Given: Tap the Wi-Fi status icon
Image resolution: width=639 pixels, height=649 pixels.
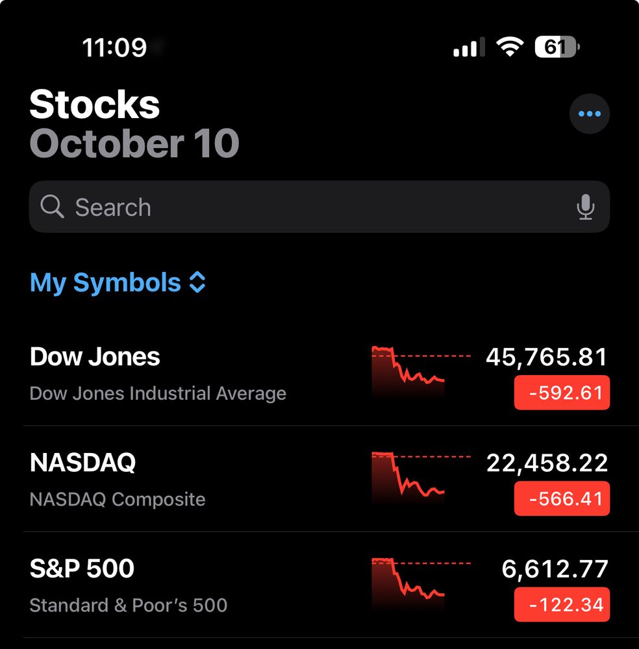Looking at the screenshot, I should tap(510, 47).
